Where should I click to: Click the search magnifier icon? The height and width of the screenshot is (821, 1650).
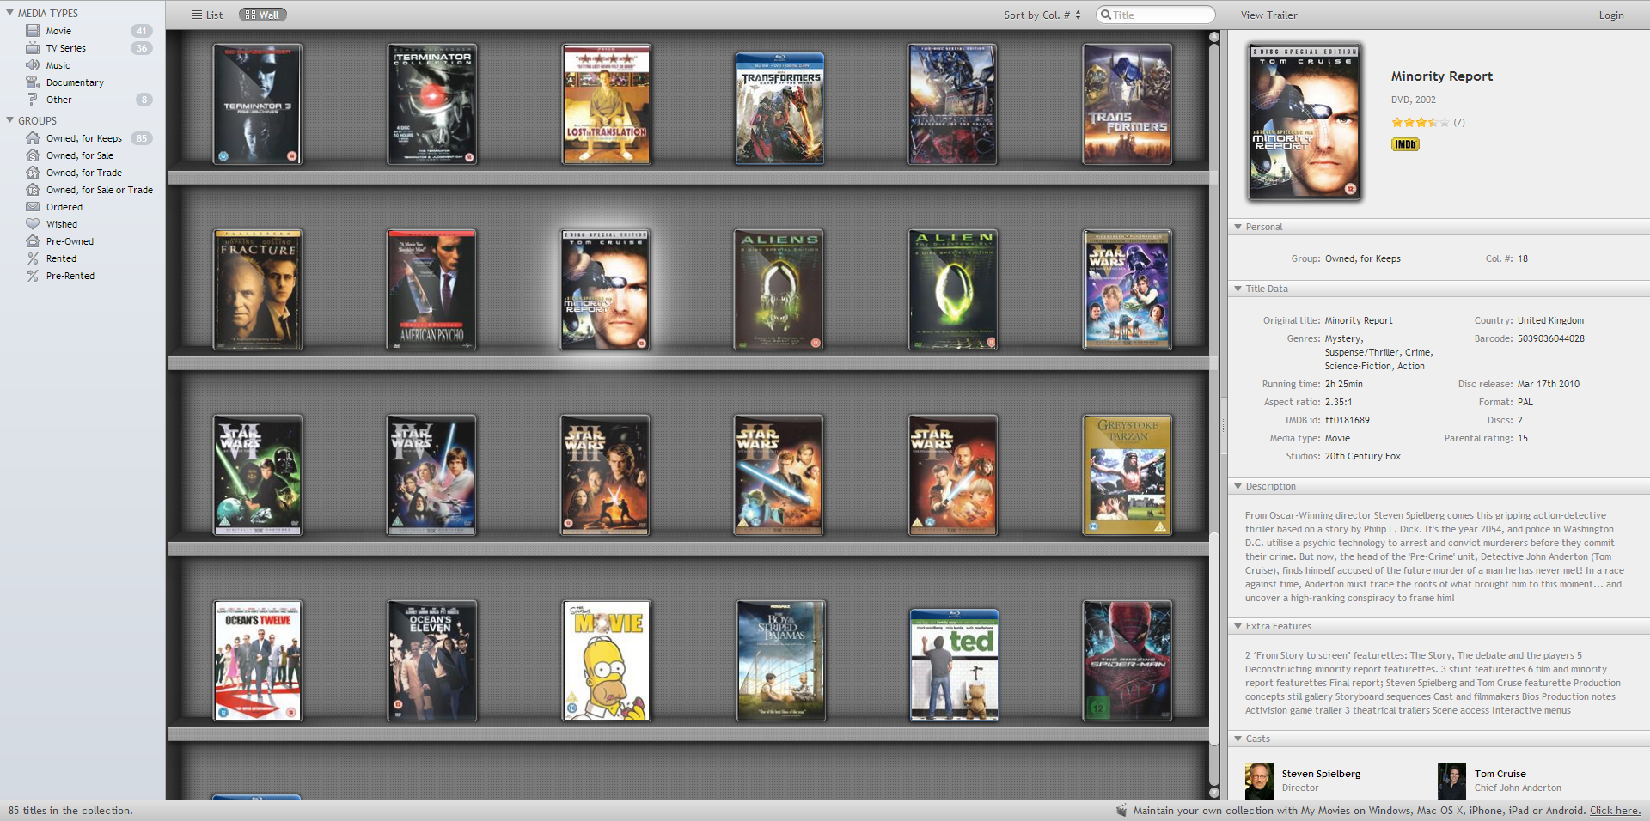[1107, 15]
